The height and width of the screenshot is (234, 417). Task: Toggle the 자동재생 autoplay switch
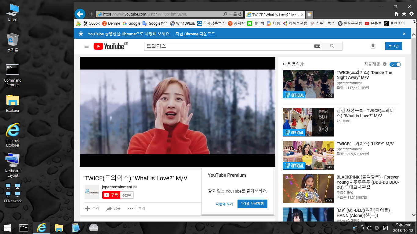pos(395,64)
